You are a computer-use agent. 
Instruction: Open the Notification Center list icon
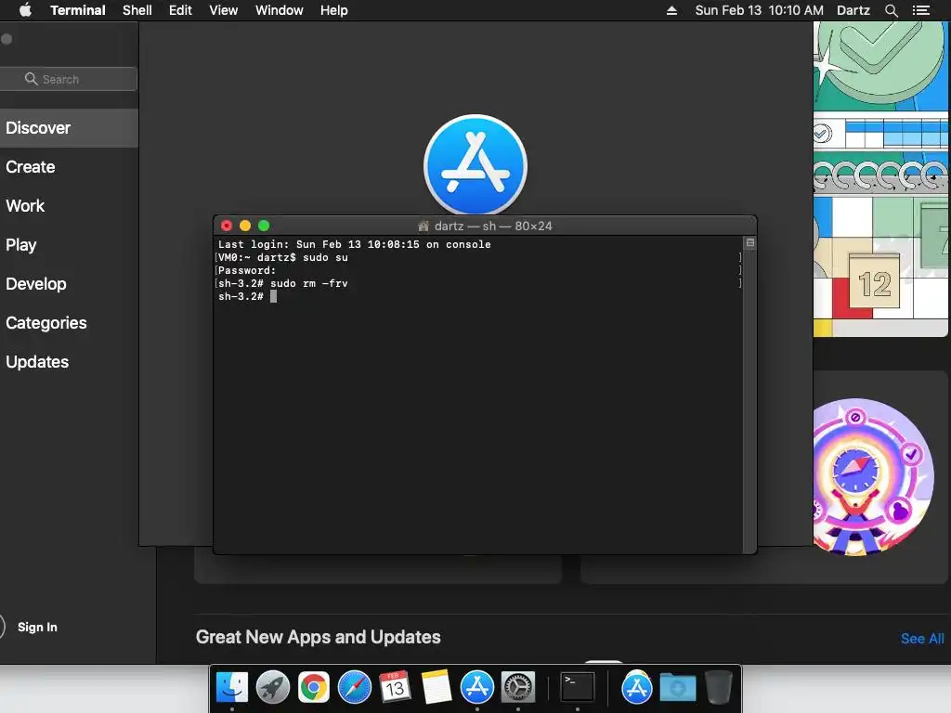(920, 10)
